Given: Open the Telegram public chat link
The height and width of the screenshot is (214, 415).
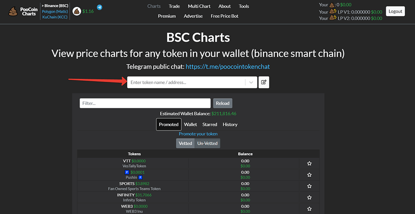Looking at the screenshot, I should (227, 67).
